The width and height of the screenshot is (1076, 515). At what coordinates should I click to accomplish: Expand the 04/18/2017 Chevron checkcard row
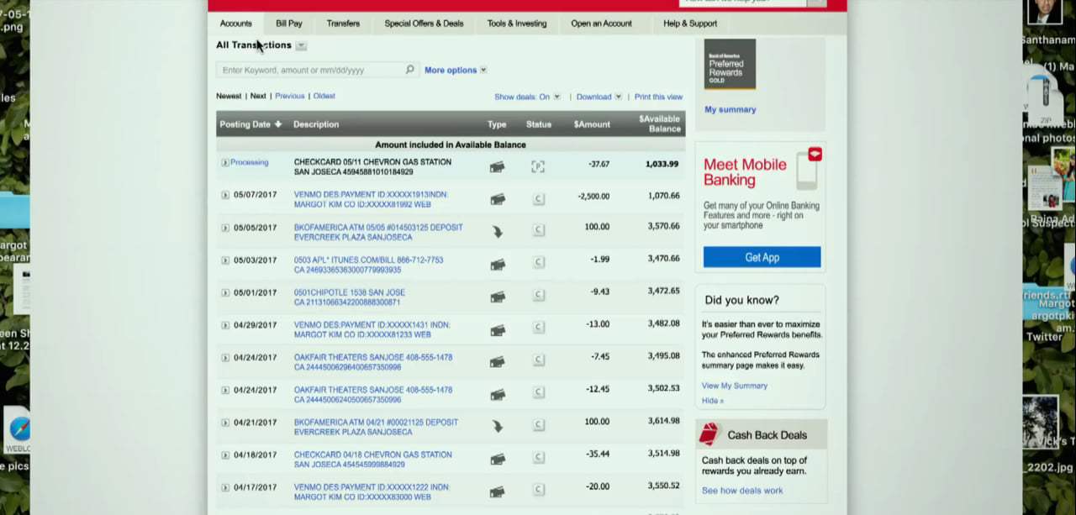pos(224,455)
